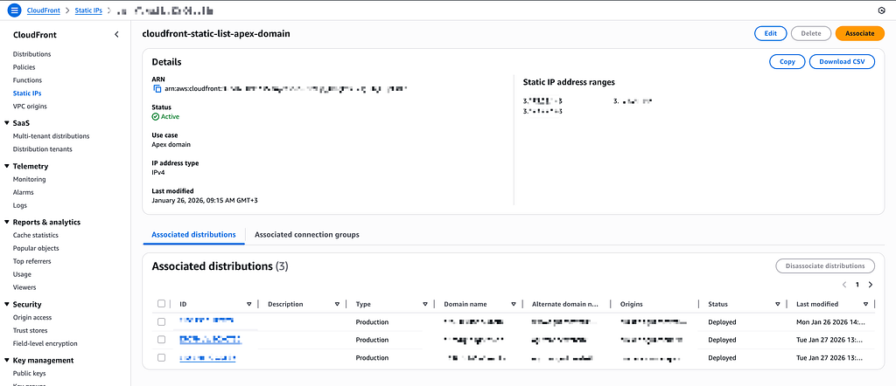This screenshot has width=896, height=386.
Task: Sort by the Description column
Action: 337,304
